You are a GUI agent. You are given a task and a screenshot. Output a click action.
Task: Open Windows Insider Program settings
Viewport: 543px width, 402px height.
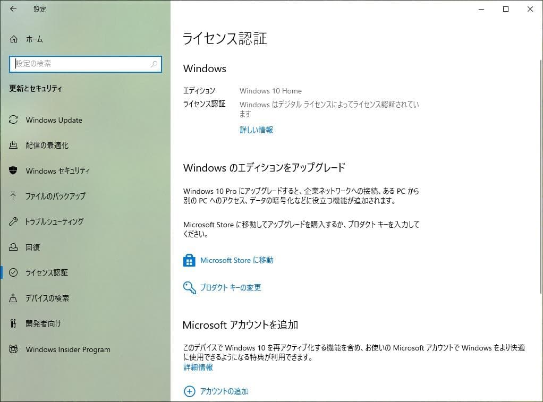pyautogui.click(x=67, y=349)
